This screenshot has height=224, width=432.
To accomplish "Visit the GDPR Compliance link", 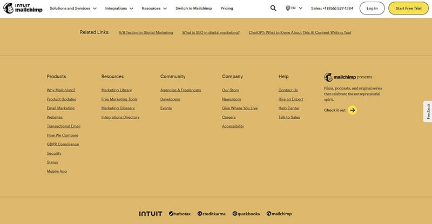I will (x=63, y=144).
